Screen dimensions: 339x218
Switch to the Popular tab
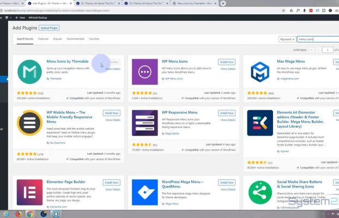click(x=57, y=39)
